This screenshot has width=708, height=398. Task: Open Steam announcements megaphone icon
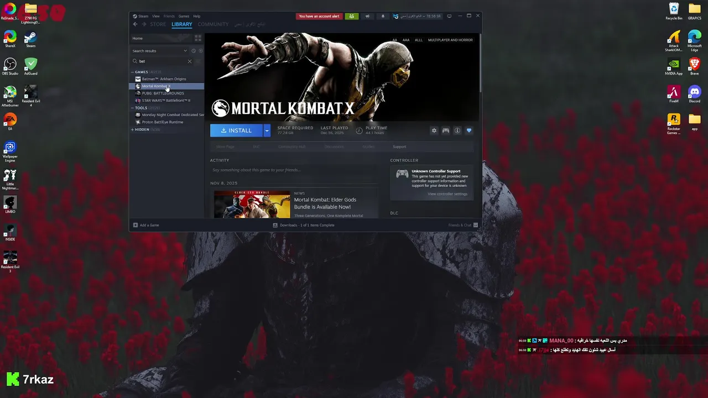tap(367, 16)
